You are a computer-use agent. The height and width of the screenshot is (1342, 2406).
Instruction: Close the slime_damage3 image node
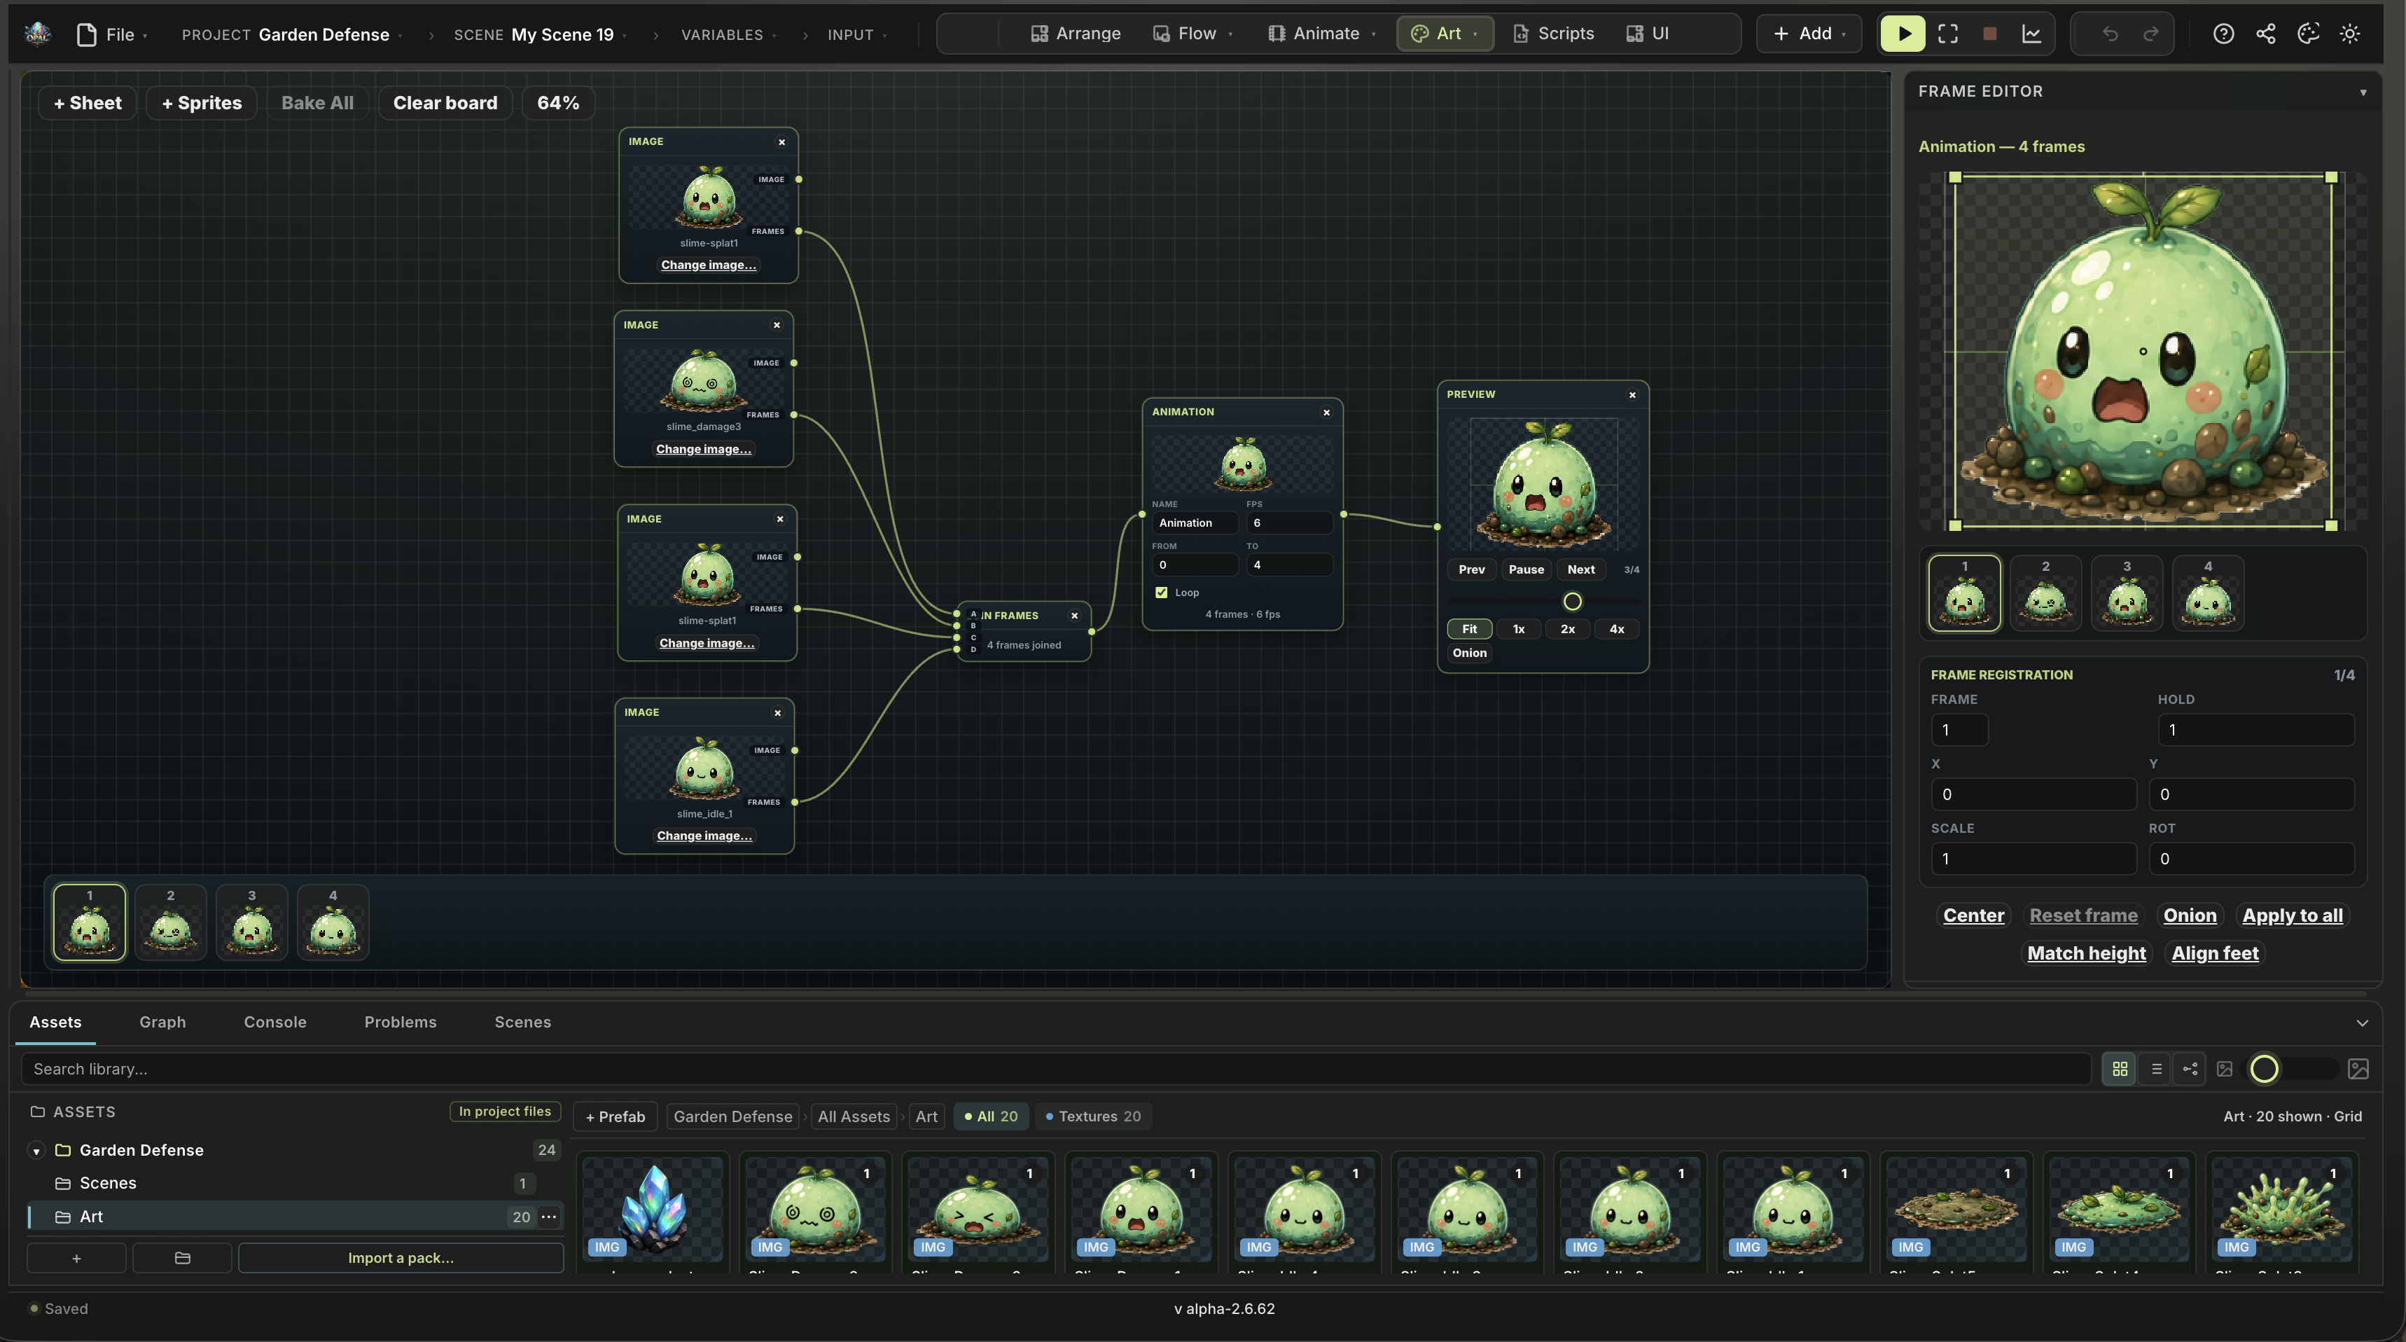coord(776,325)
